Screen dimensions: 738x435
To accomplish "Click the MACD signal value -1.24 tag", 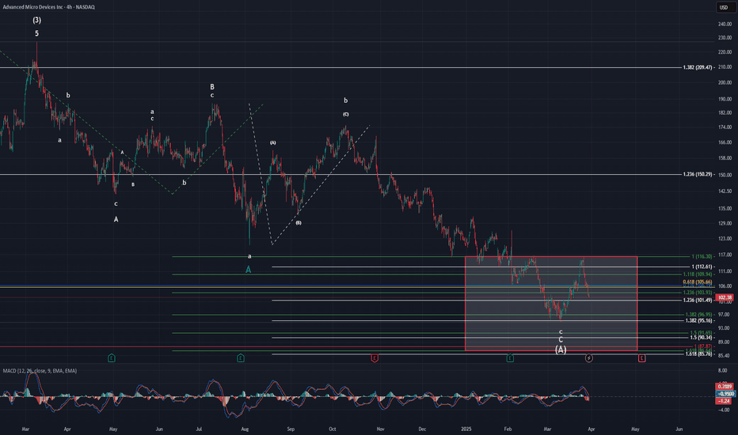I will click(x=723, y=401).
